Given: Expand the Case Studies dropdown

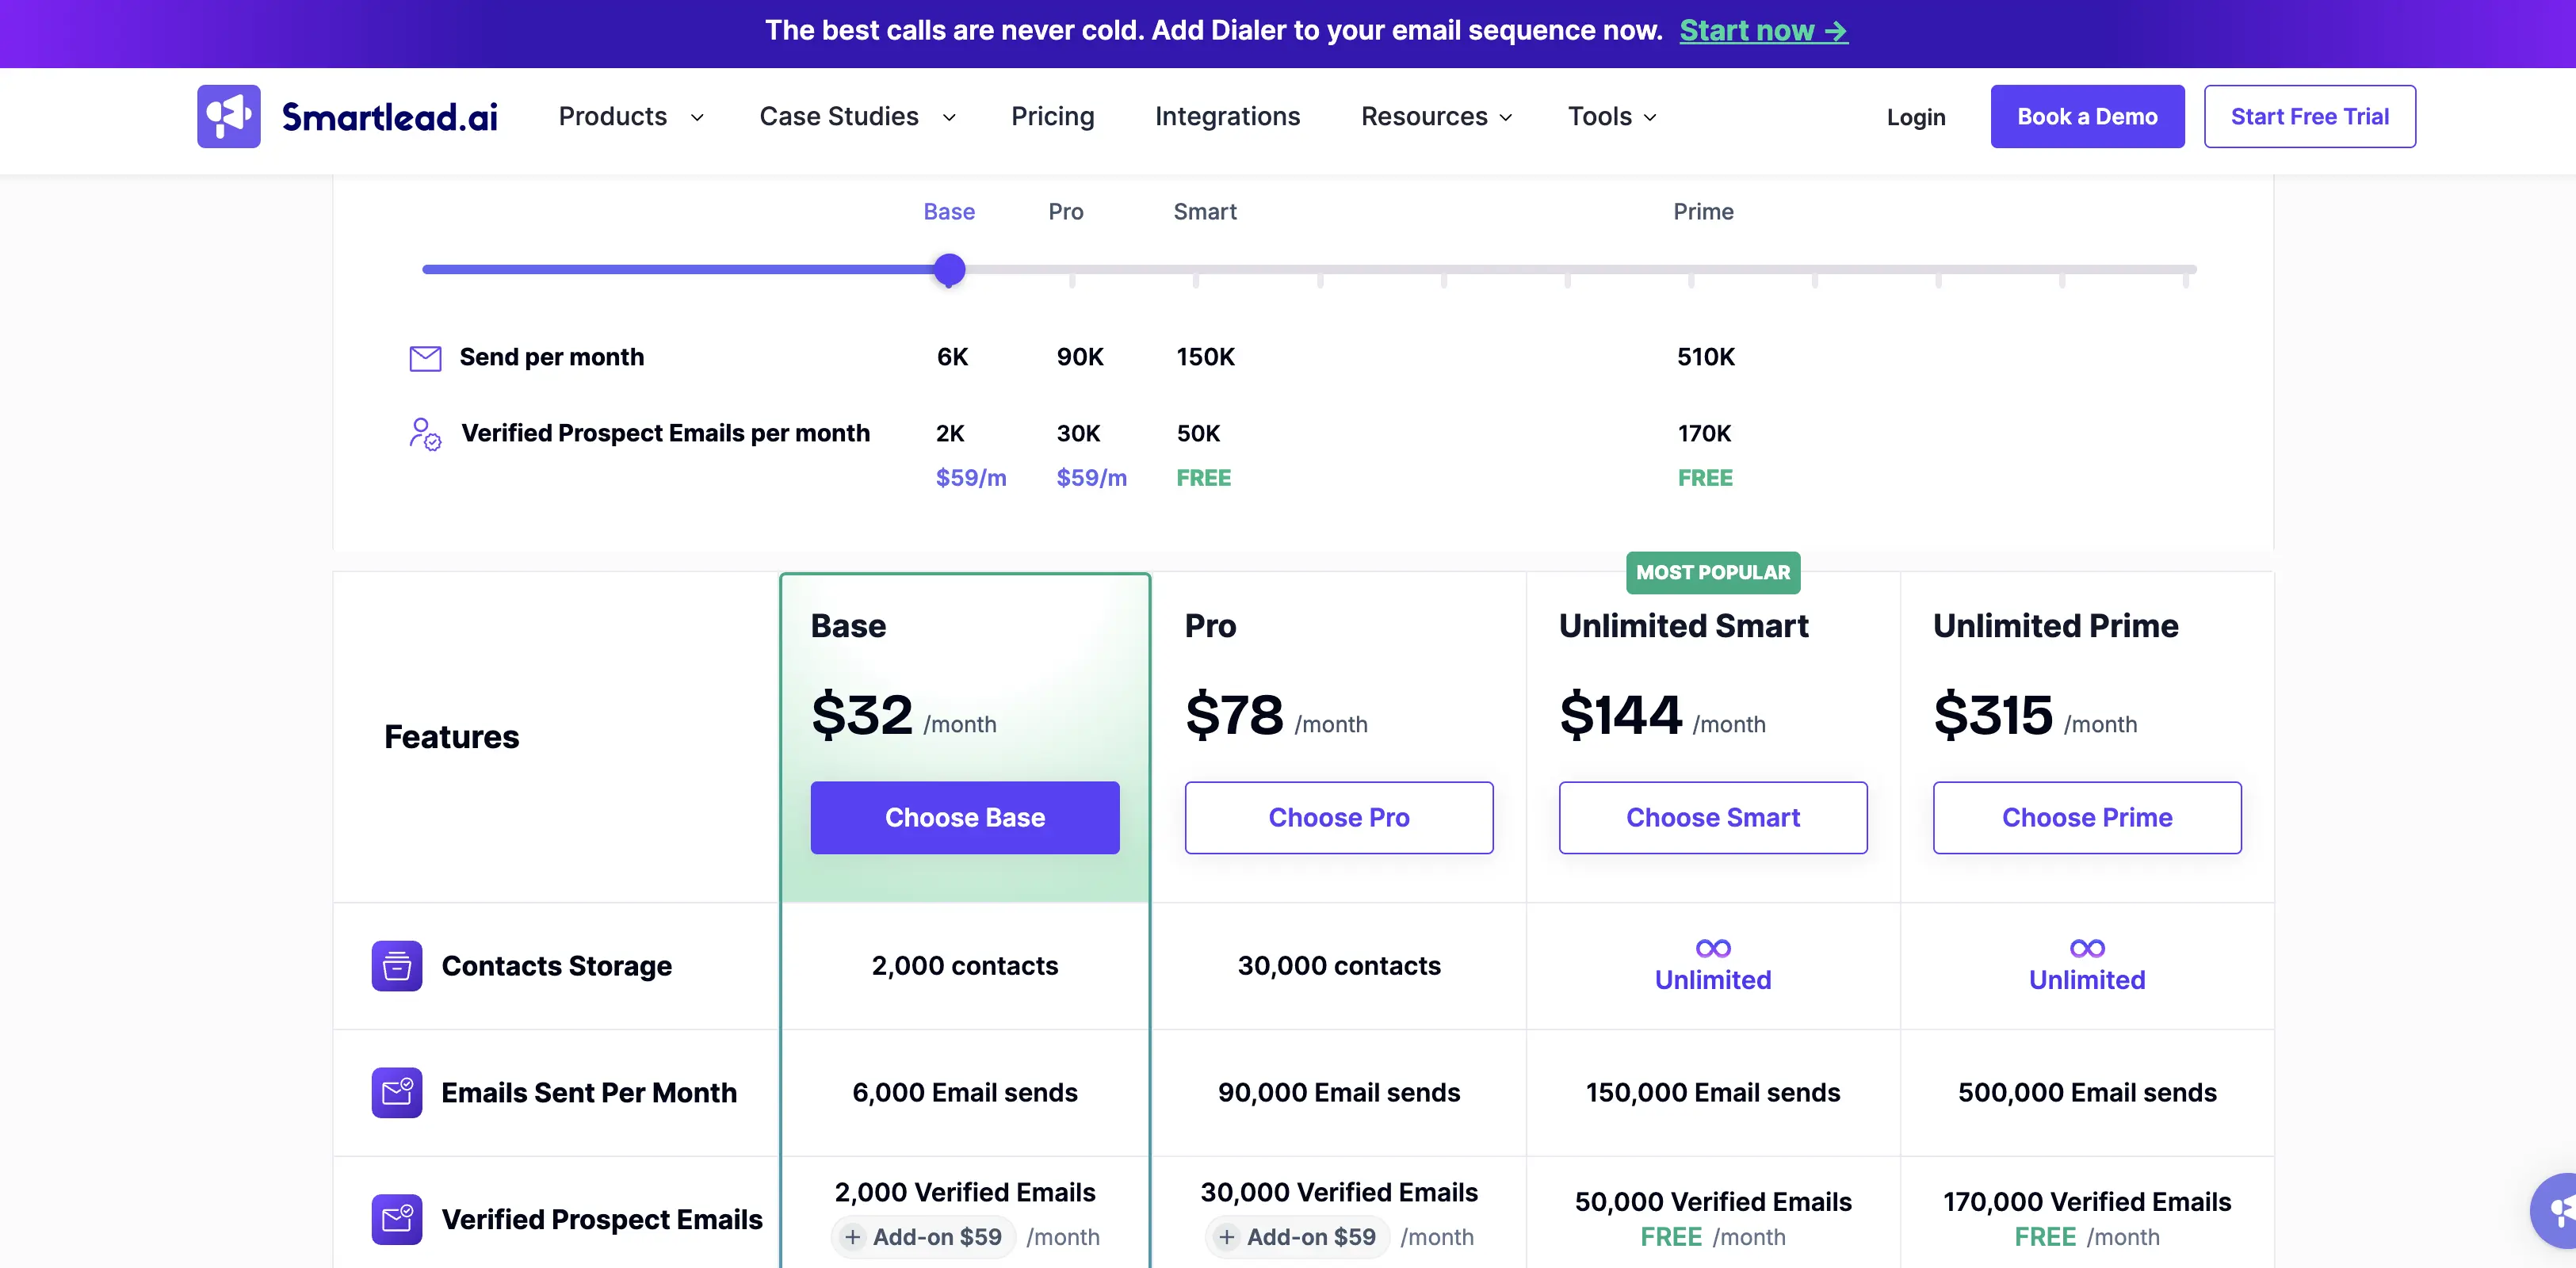Looking at the screenshot, I should tap(857, 117).
